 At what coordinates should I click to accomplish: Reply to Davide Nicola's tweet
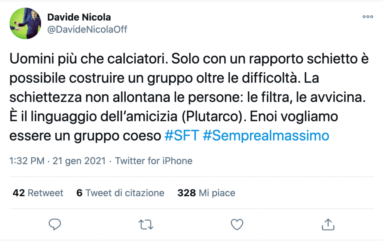point(55,224)
